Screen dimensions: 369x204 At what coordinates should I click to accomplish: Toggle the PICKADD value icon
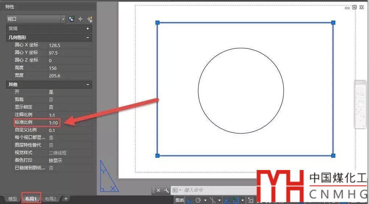coord(72,19)
